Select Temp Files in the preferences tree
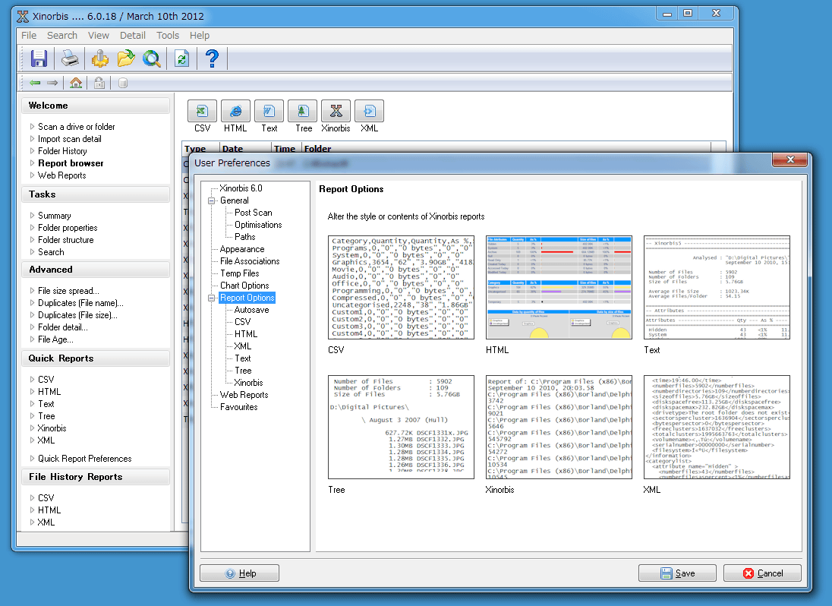This screenshot has height=606, width=832. [x=239, y=274]
